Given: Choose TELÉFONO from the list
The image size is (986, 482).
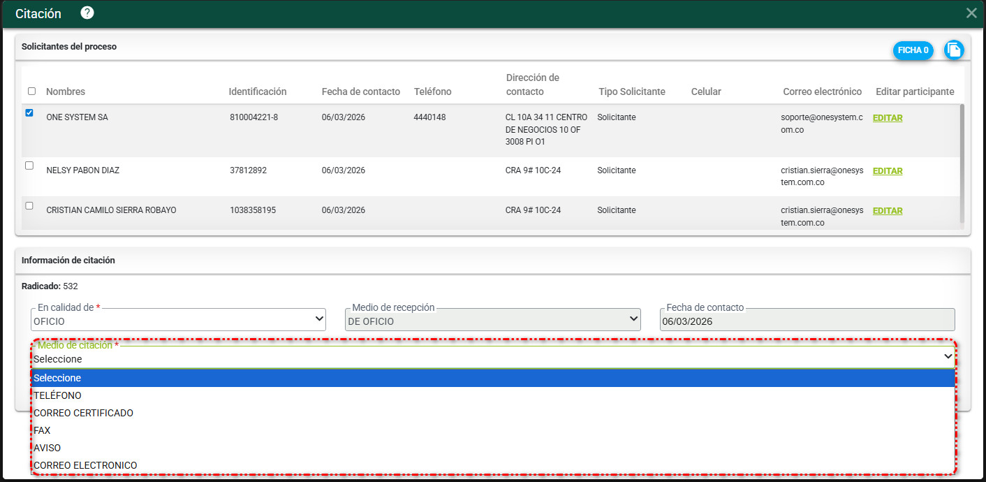Looking at the screenshot, I should (57, 395).
